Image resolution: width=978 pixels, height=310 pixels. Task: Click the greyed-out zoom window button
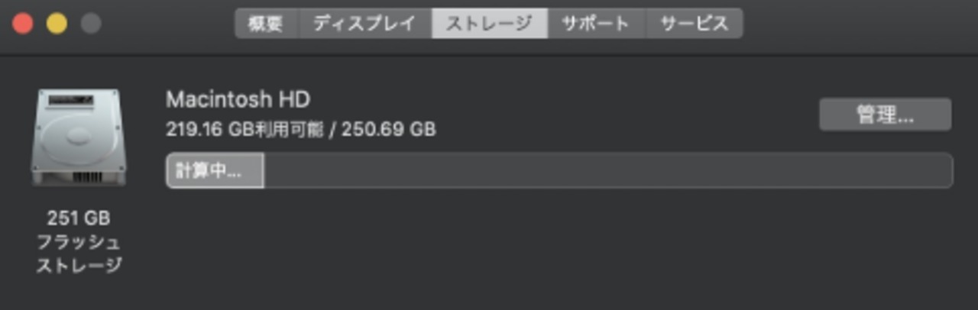[x=90, y=24]
